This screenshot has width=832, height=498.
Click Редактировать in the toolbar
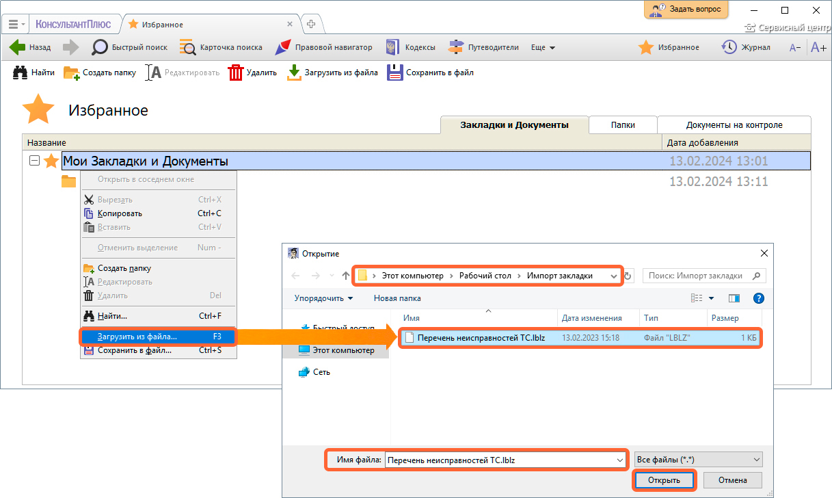click(183, 73)
